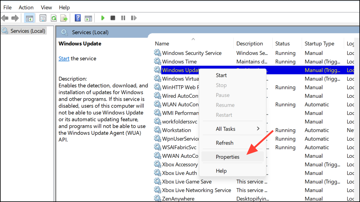Open the Properties toolbar icon
The height and width of the screenshot is (202, 360).
pos(43,18)
